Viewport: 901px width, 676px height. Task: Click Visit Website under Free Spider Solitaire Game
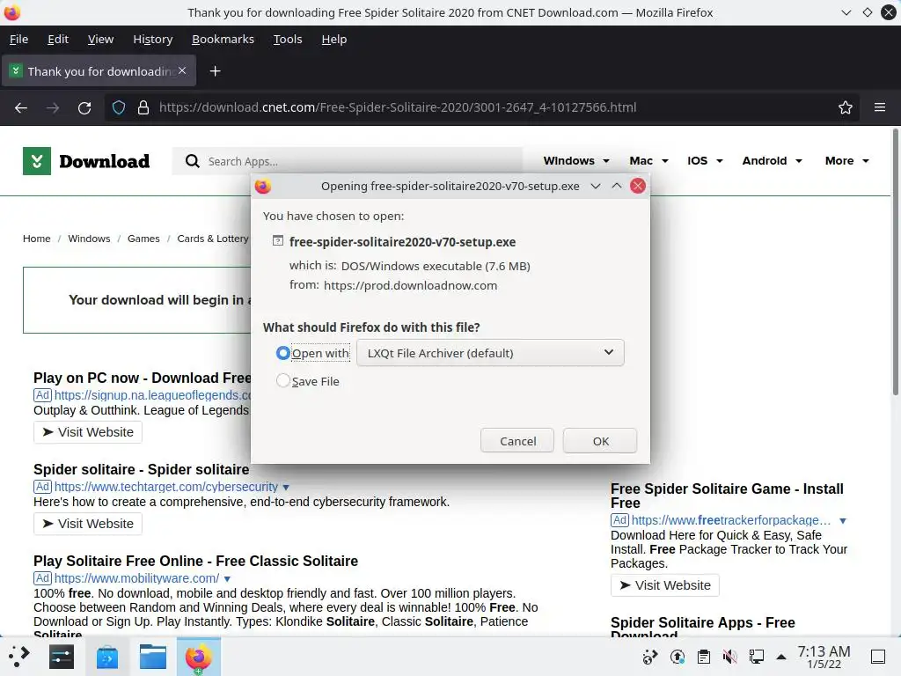click(665, 585)
